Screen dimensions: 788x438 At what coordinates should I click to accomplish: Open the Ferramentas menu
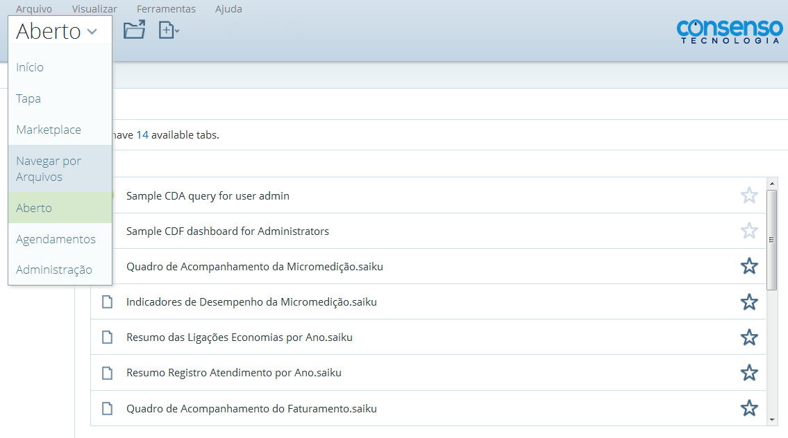[166, 9]
